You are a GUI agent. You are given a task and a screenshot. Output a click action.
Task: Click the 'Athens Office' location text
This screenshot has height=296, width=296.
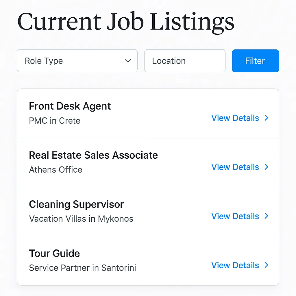point(55,170)
